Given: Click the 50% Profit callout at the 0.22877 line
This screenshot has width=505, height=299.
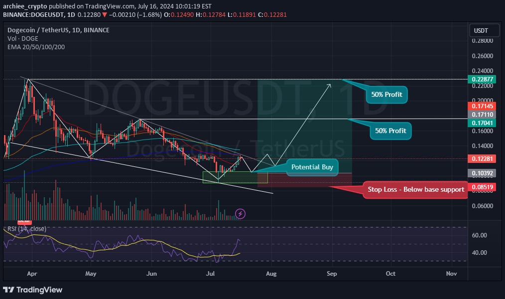Looking at the screenshot, I should tap(386, 94).
